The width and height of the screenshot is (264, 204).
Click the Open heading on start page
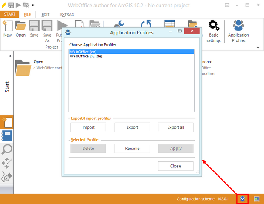pyautogui.click(x=38, y=62)
